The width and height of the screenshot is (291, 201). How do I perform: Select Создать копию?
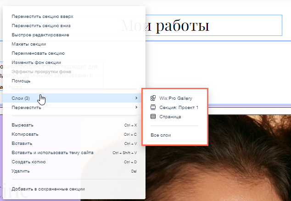[74, 162]
